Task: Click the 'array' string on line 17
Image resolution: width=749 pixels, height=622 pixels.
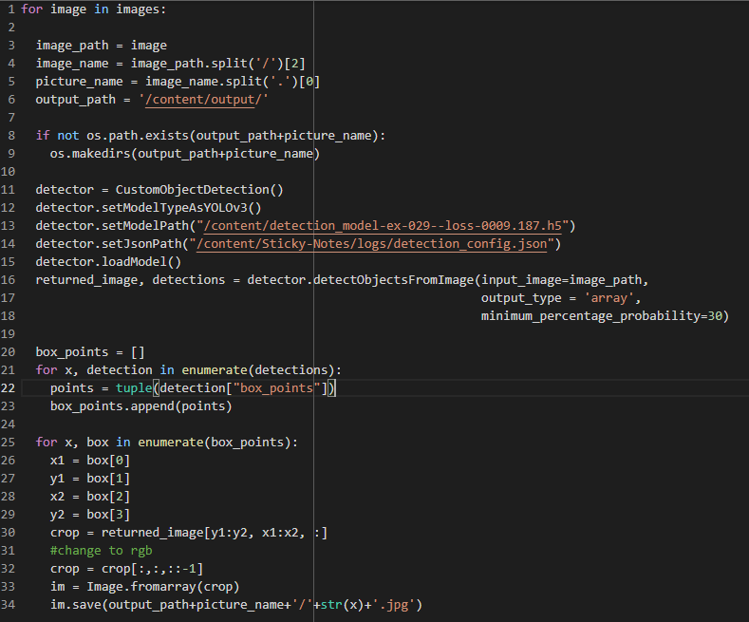Action: (x=609, y=298)
